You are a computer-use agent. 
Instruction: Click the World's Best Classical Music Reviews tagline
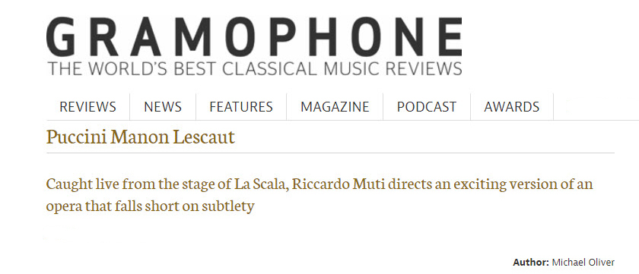[x=255, y=69]
